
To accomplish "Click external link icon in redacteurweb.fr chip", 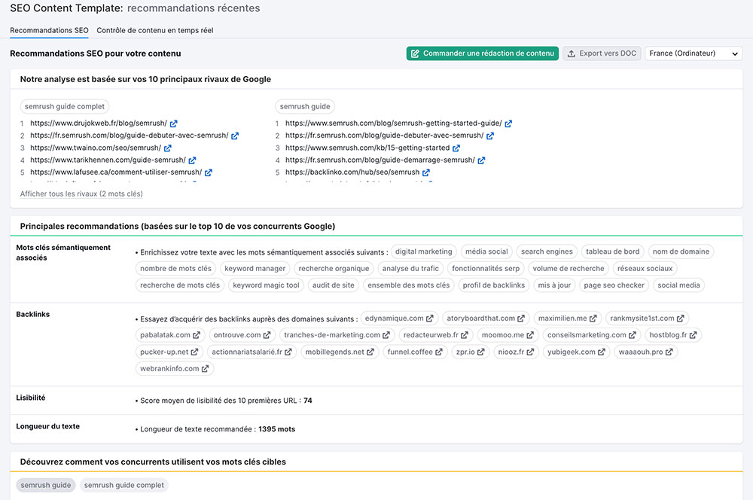I will [465, 335].
